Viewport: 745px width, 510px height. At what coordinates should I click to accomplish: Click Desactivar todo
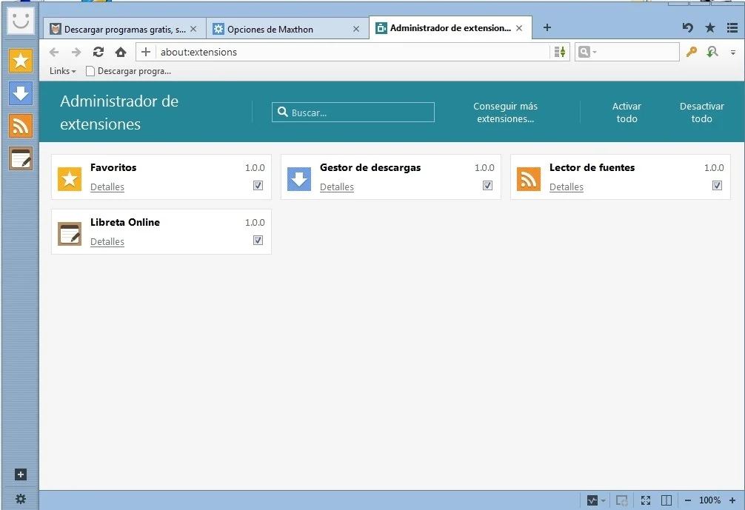(x=702, y=113)
